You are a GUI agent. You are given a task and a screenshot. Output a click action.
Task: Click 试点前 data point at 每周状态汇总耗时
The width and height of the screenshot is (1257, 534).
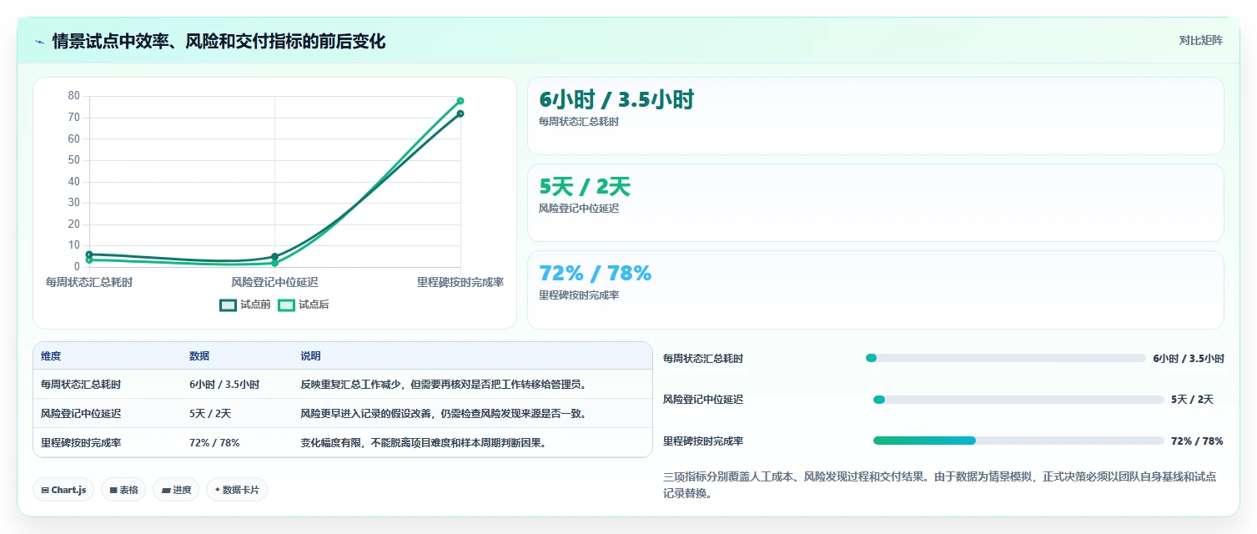pos(89,254)
